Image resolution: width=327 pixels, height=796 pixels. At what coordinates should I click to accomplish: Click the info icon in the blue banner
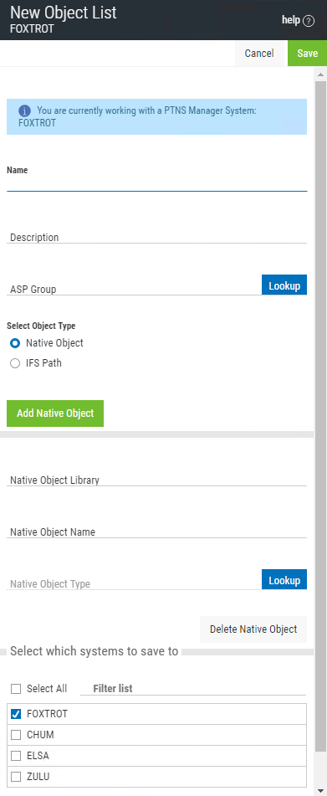coord(24,110)
